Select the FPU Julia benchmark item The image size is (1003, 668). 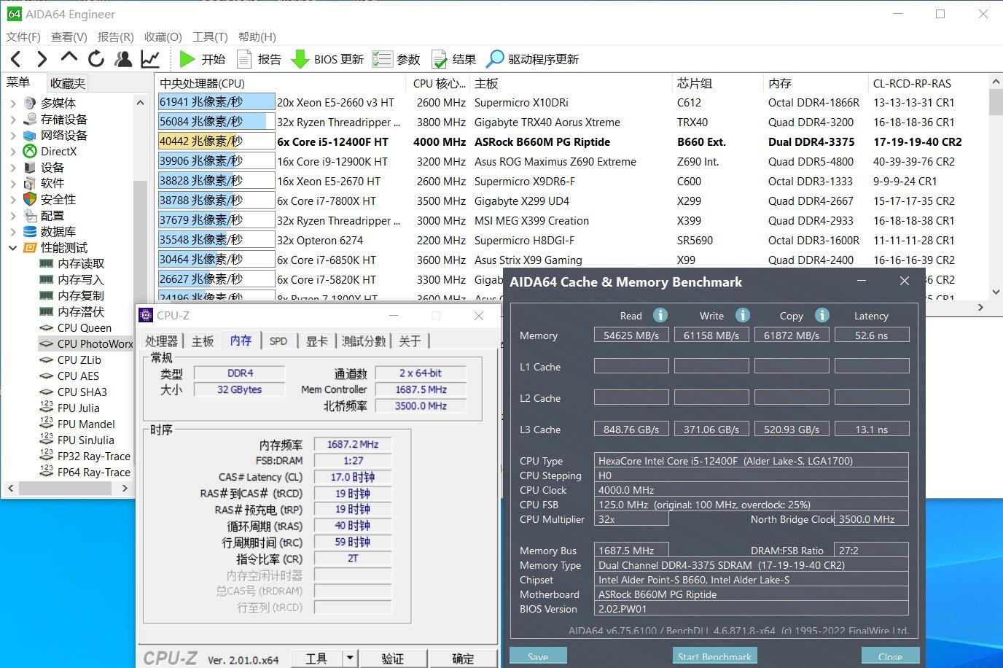[x=78, y=408]
